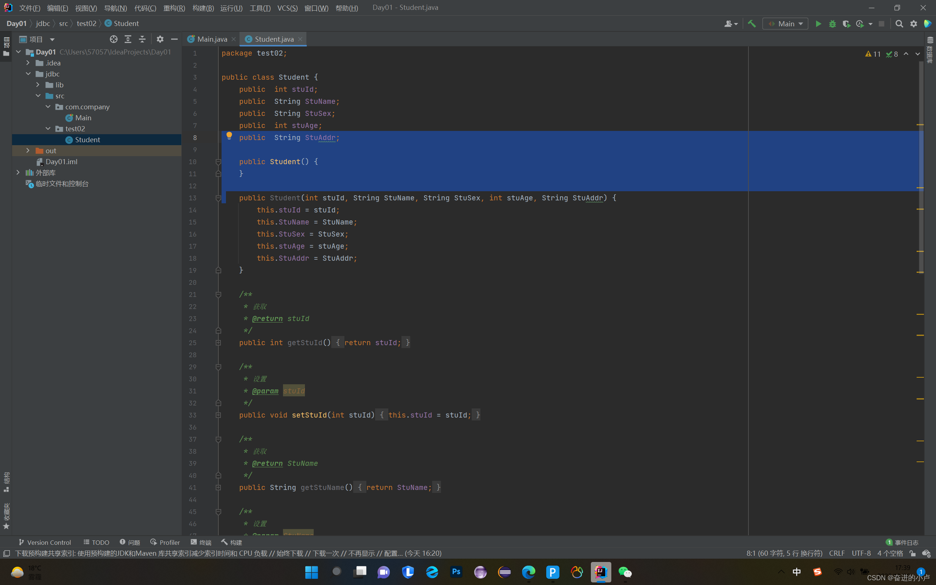
Task: Click the green Run button
Action: (818, 24)
